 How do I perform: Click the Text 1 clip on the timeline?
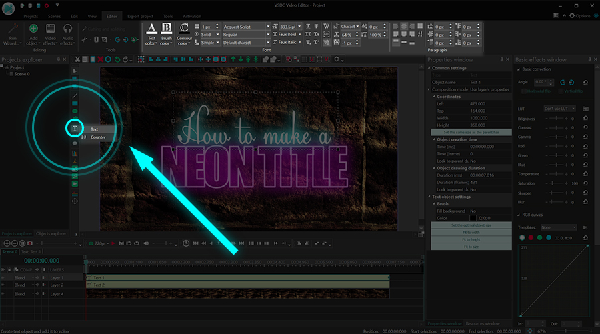click(x=237, y=278)
